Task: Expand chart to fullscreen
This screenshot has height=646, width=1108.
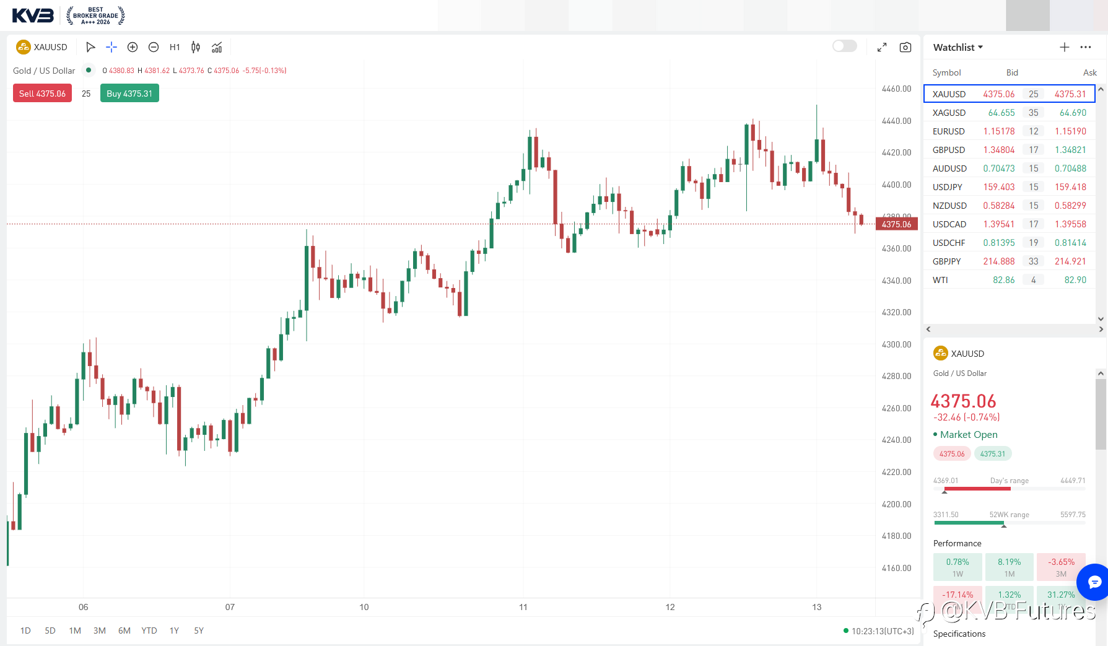Action: (x=882, y=47)
